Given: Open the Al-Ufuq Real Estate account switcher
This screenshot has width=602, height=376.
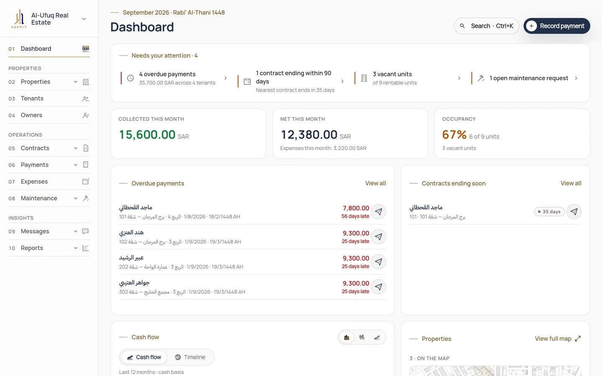Looking at the screenshot, I should 49,19.
